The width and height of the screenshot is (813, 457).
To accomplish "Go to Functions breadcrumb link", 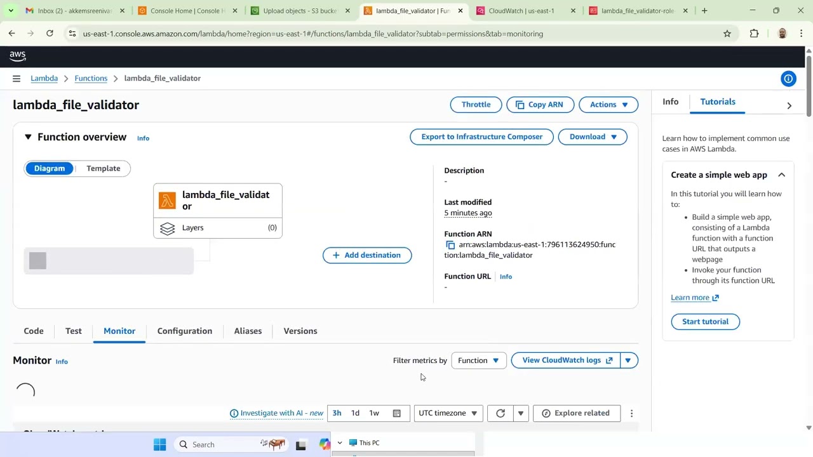I will tap(91, 79).
